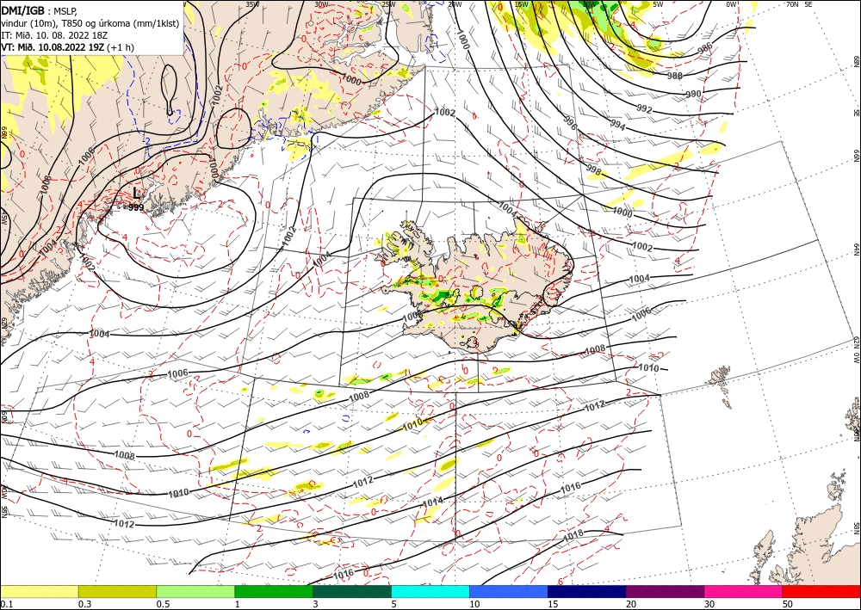Click the "992" isobar label

644,110
